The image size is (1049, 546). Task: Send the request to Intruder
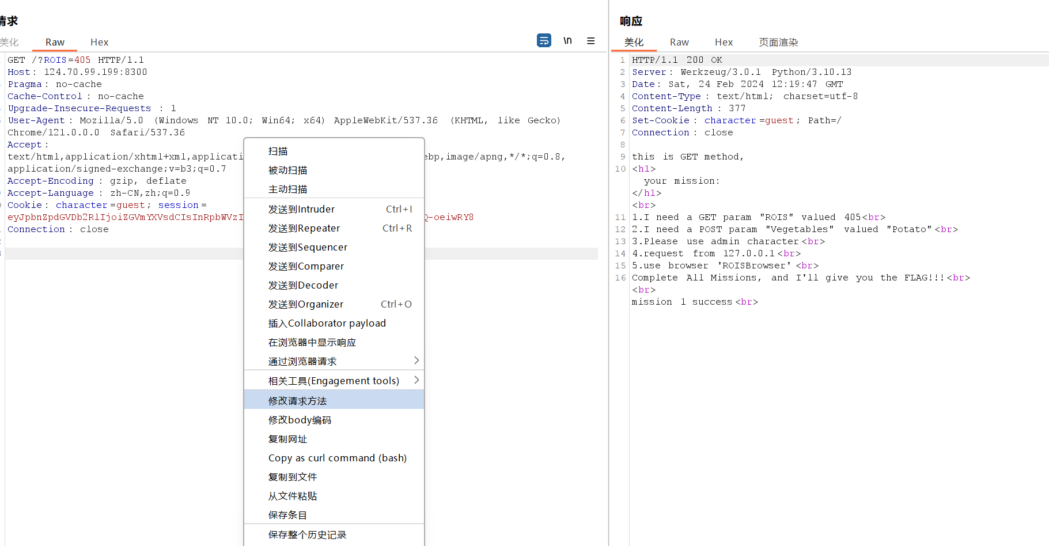[x=301, y=209]
